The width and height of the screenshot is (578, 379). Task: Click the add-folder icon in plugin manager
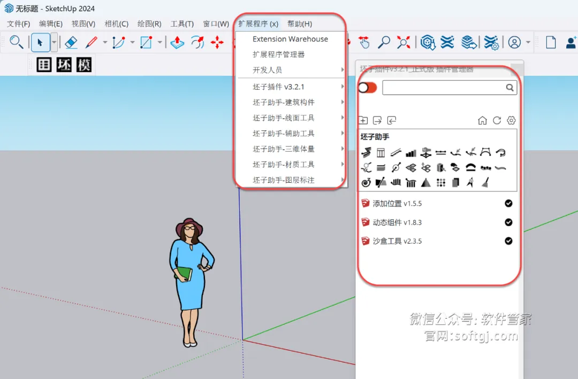(x=363, y=120)
